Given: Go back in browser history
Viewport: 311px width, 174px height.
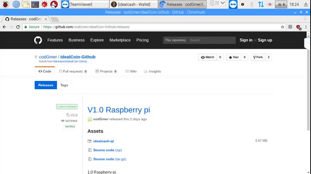Looking at the screenshot, I should (x=4, y=27).
